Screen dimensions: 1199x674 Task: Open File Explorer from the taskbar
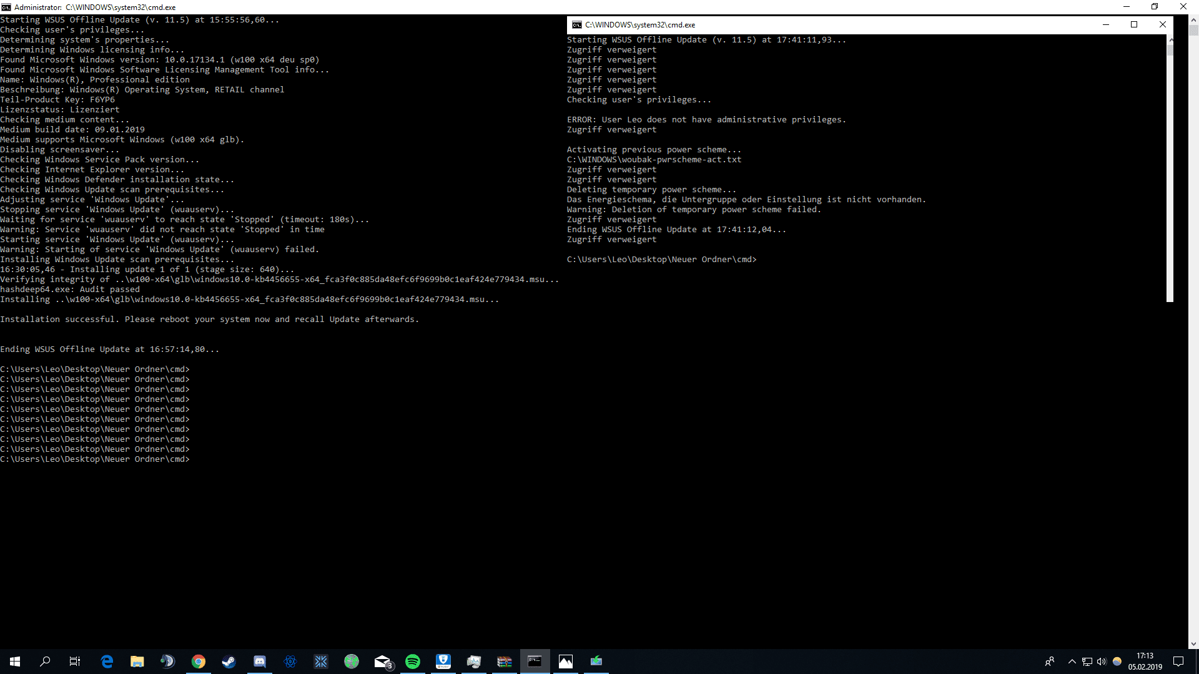(137, 662)
